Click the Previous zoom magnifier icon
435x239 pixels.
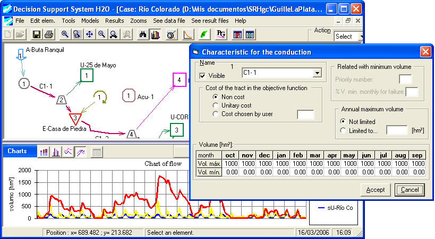click(x=114, y=34)
